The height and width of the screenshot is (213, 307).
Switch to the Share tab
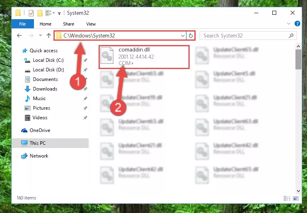pyautogui.click(x=69, y=24)
